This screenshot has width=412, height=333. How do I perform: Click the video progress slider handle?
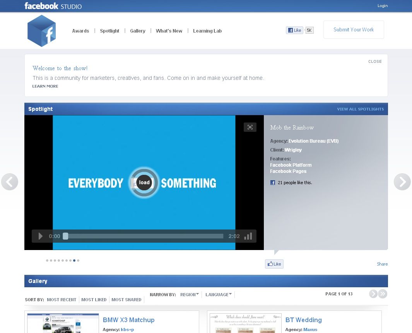point(65,236)
